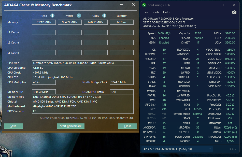The image size is (242, 157).
Task: Click the Start Benchmark button
Action: (70, 126)
